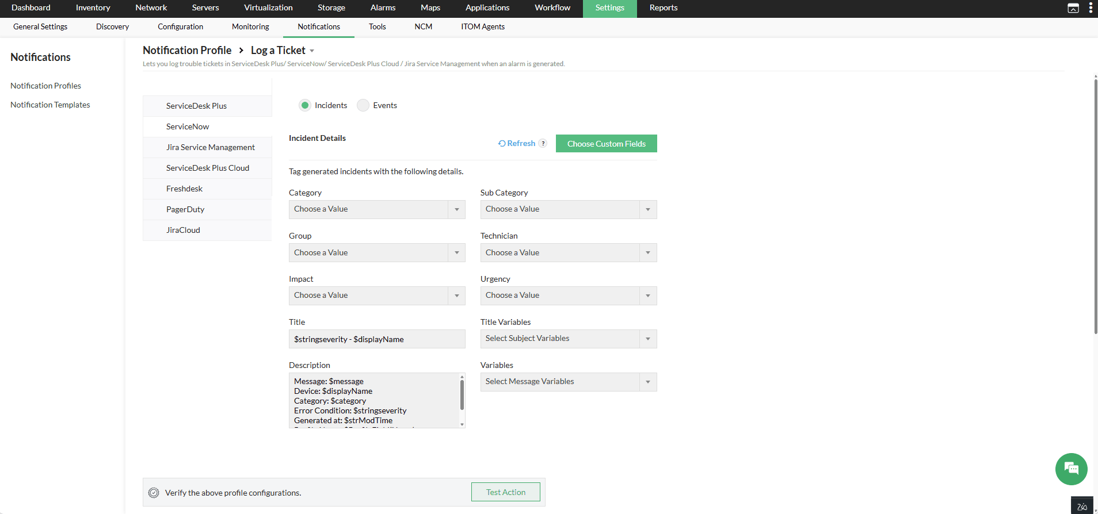This screenshot has height=514, width=1098.
Task: Open the Maps menu
Action: [x=430, y=8]
